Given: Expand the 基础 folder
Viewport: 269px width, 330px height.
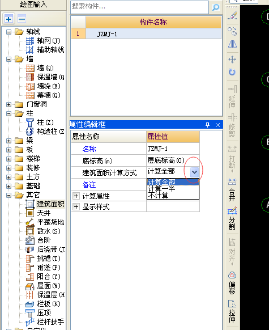Looking at the screenshot, I should (x=8, y=186).
